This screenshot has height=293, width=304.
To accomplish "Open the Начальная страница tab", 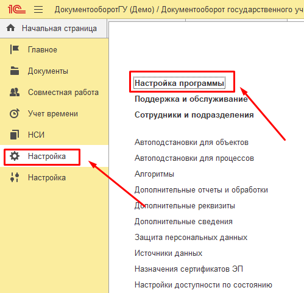I will [53, 28].
